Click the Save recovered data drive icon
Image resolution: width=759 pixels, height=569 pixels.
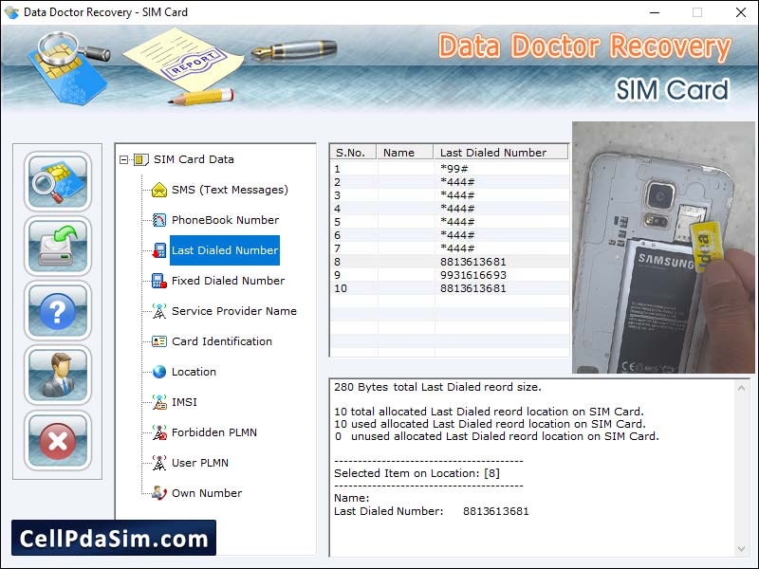tap(58, 247)
